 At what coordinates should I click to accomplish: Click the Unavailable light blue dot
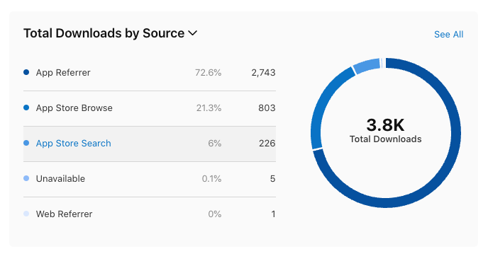tap(26, 178)
